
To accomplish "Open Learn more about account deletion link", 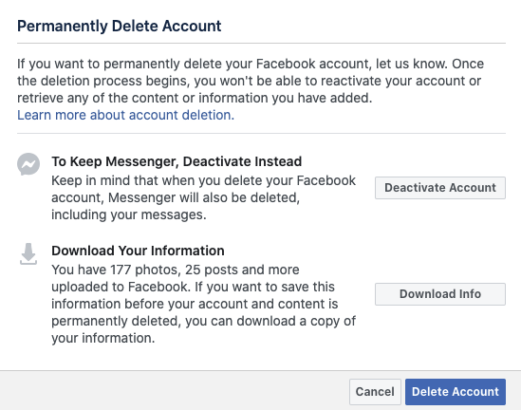I will pyautogui.click(x=125, y=115).
